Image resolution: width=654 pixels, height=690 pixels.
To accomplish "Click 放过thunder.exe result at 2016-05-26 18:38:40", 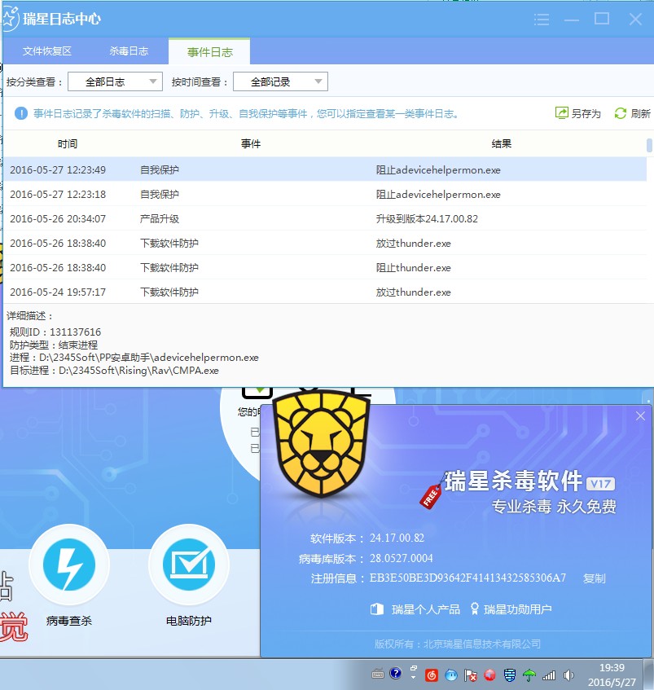I will click(x=413, y=244).
